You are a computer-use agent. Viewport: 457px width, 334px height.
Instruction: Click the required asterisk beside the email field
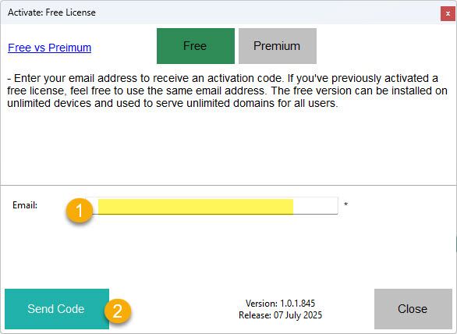(345, 204)
